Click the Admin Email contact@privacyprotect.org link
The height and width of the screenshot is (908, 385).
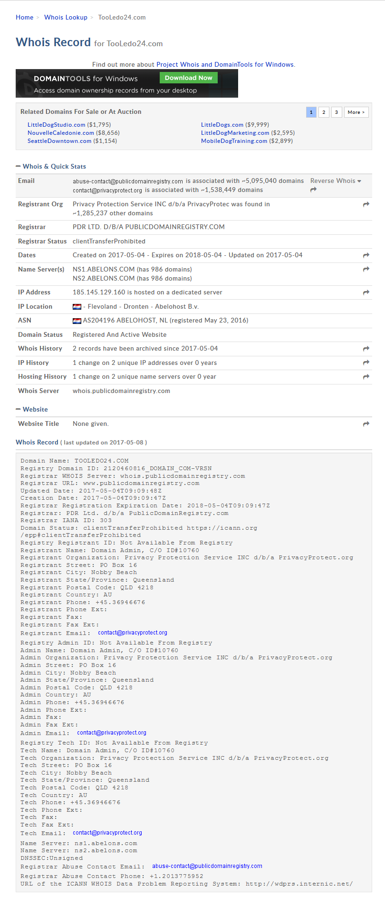point(112,733)
